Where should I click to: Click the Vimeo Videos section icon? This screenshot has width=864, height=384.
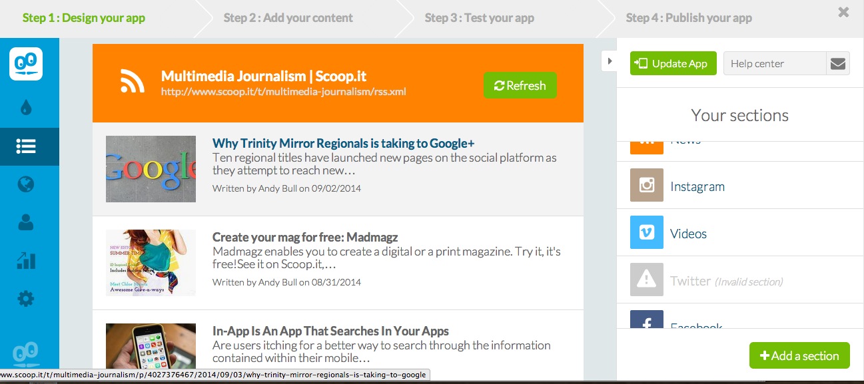647,232
